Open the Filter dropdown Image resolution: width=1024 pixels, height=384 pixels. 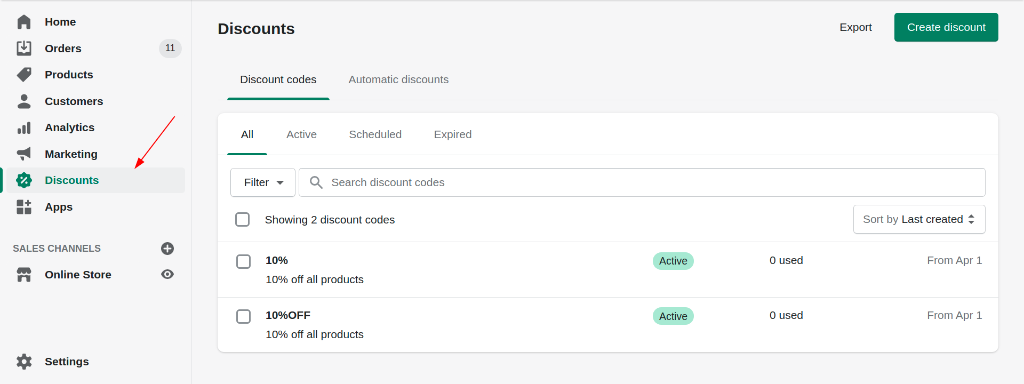[263, 182]
